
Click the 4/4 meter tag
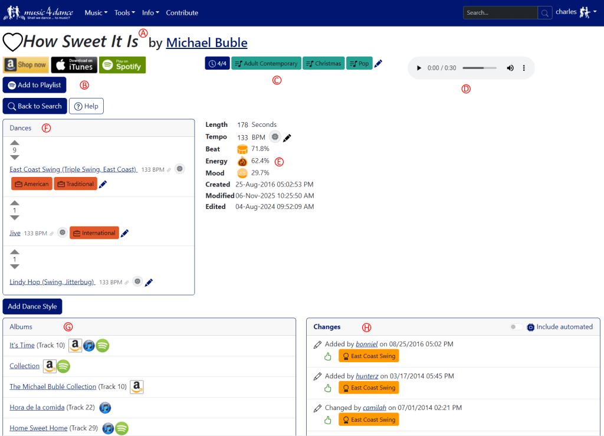(217, 64)
